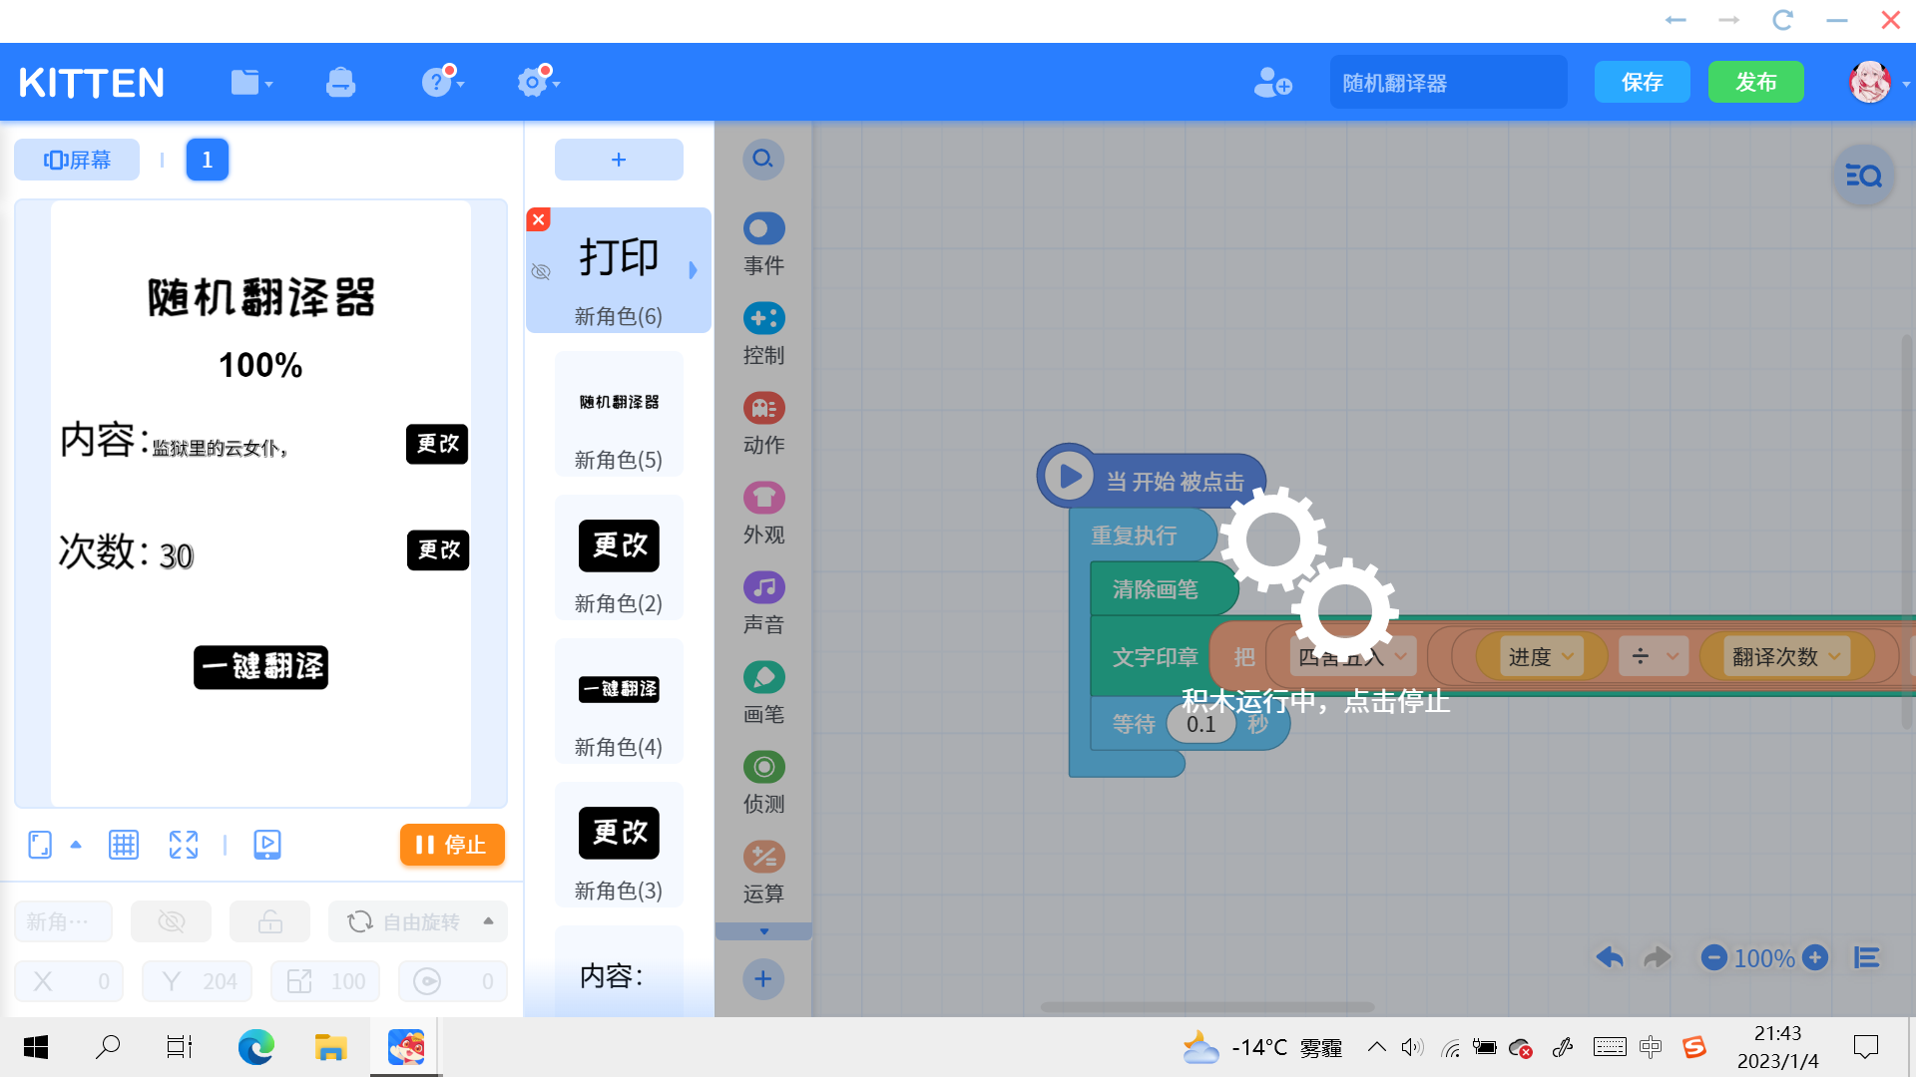
Task: Open the file folder menu icon
Action: (250, 83)
